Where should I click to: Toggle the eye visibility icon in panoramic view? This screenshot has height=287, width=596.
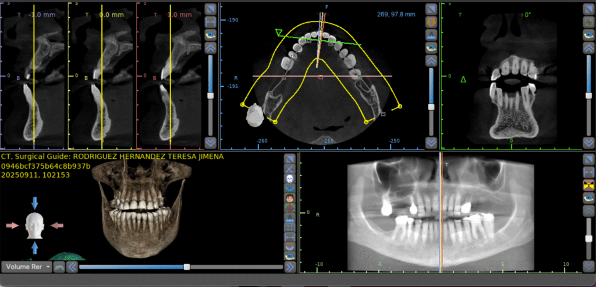click(x=588, y=198)
